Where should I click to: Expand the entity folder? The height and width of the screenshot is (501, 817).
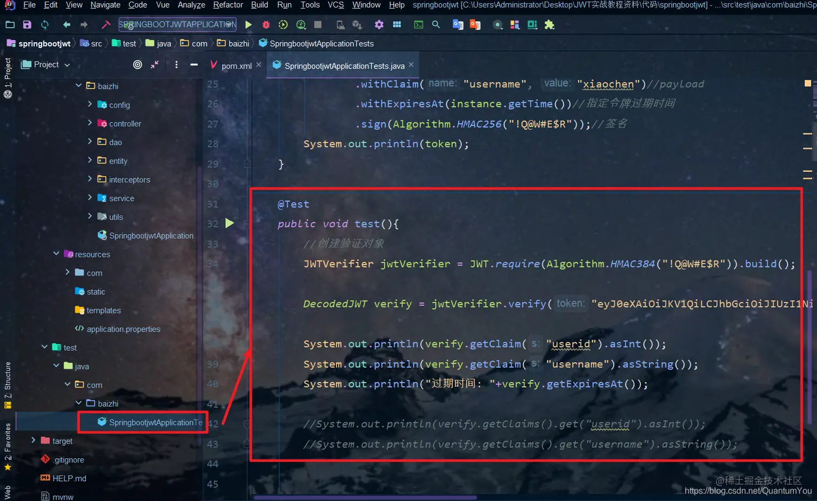[x=90, y=161]
